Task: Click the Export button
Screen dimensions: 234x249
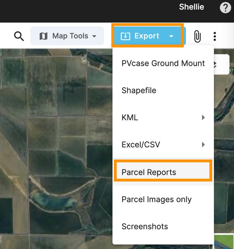Action: pos(147,36)
